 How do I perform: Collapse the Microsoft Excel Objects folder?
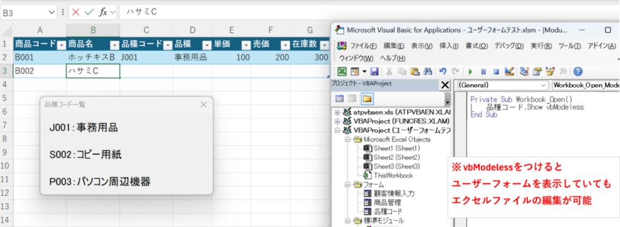347,140
